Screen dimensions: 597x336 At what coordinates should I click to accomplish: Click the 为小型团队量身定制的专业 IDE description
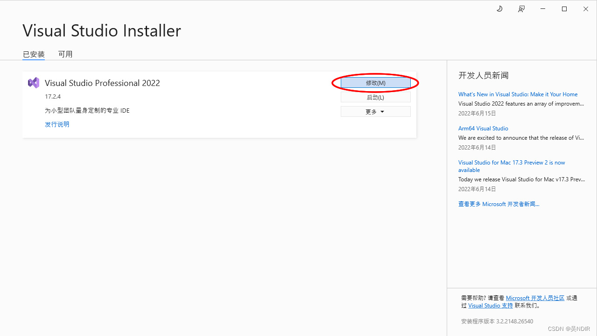click(87, 111)
